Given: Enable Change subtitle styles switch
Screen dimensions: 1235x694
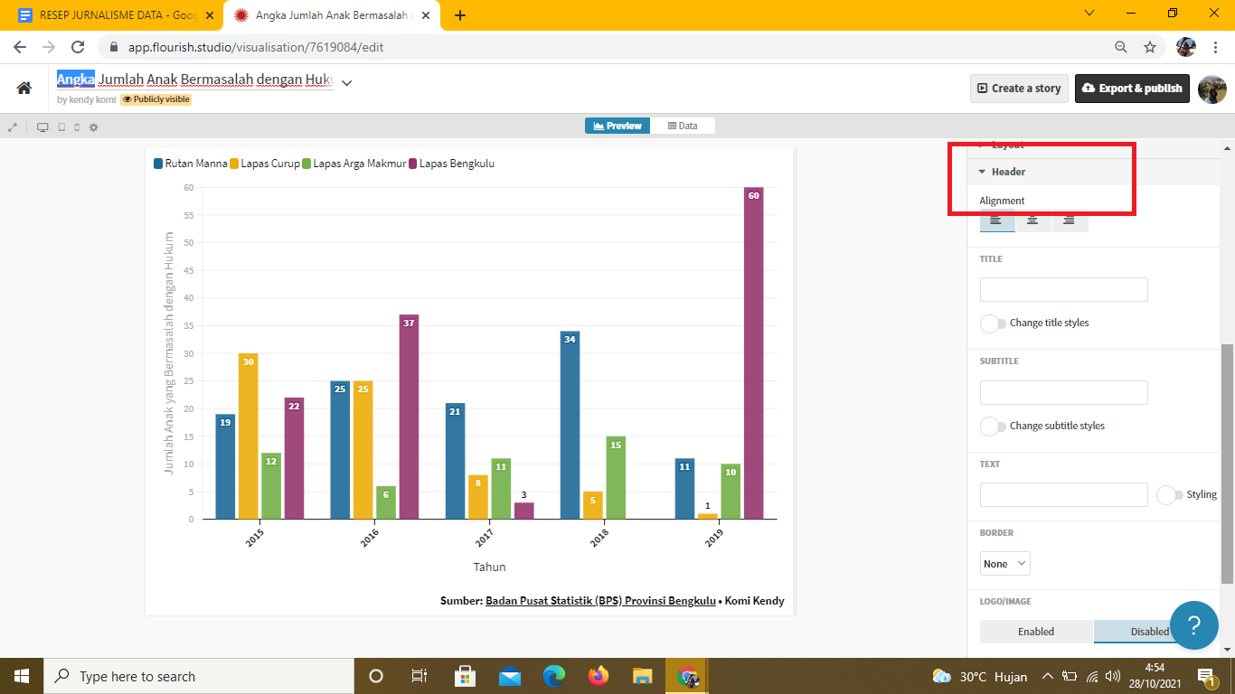Looking at the screenshot, I should 993,426.
